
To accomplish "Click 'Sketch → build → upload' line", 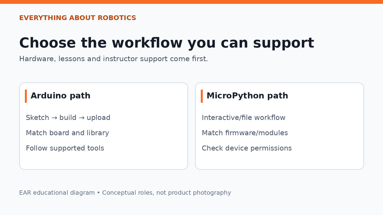I will pos(68,118).
